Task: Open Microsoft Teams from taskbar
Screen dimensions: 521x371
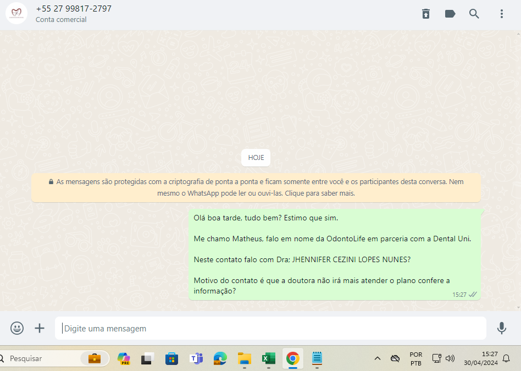Action: [x=196, y=358]
